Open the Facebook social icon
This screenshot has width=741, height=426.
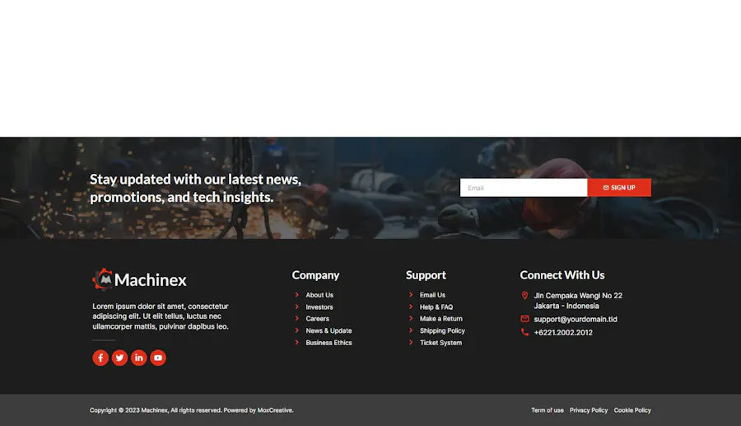pyautogui.click(x=100, y=358)
